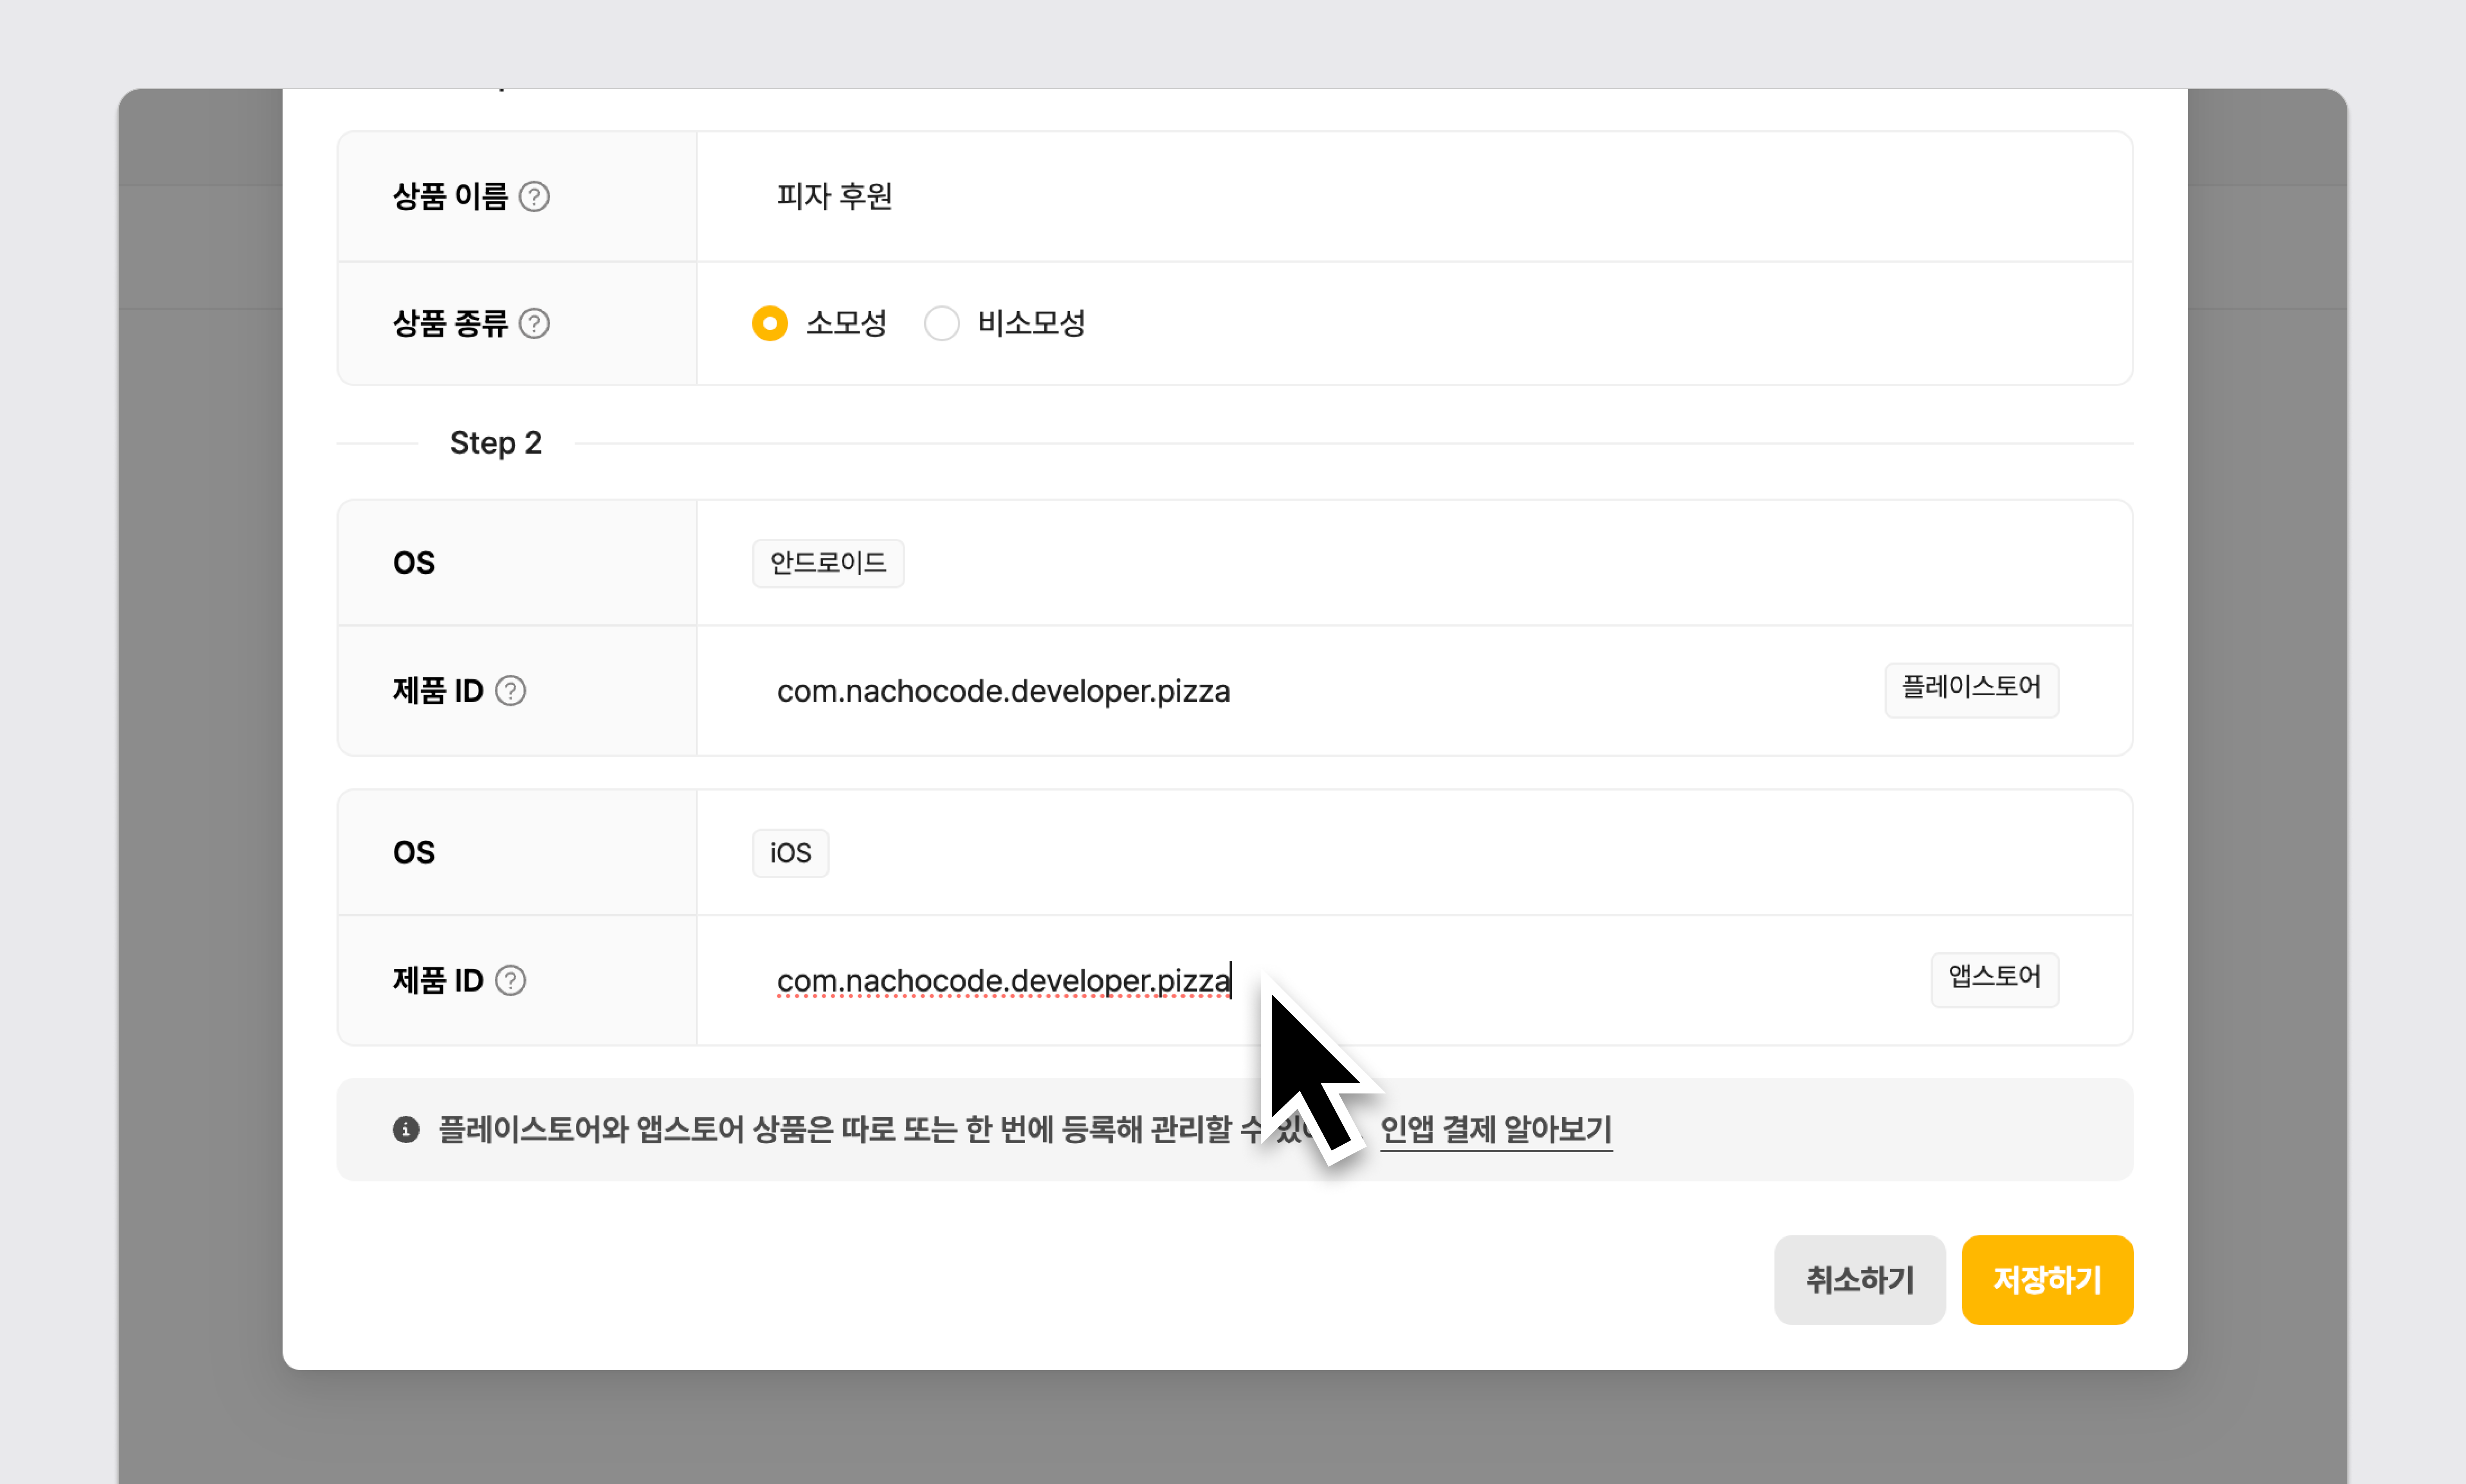Click the 비소모성 label text

[1031, 323]
